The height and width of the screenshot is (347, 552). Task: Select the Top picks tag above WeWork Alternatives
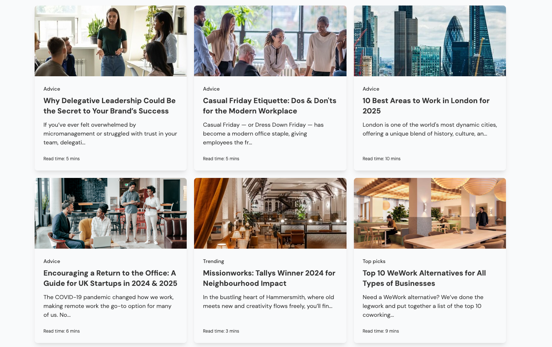click(x=374, y=261)
